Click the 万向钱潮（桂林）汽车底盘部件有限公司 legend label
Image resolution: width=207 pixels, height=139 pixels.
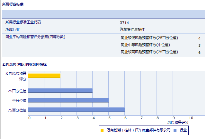(138, 131)
